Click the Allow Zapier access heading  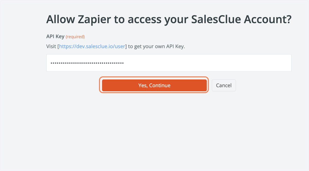169,20
